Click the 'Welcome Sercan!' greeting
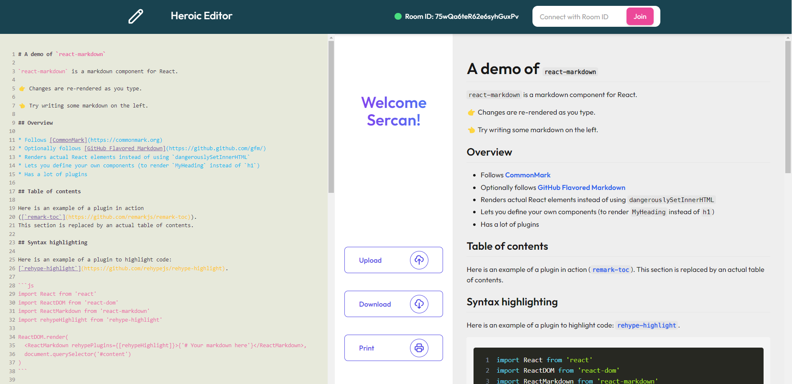 pos(394,111)
